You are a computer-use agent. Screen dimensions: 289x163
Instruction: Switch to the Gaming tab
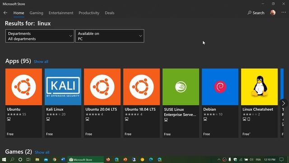point(36,13)
